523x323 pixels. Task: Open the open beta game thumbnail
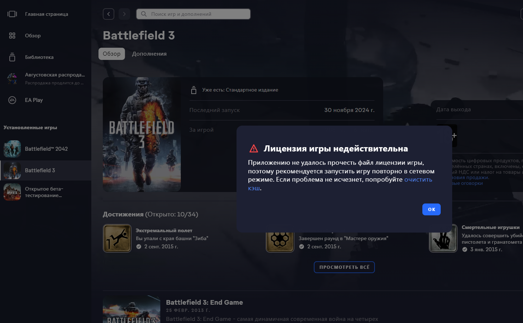12,192
